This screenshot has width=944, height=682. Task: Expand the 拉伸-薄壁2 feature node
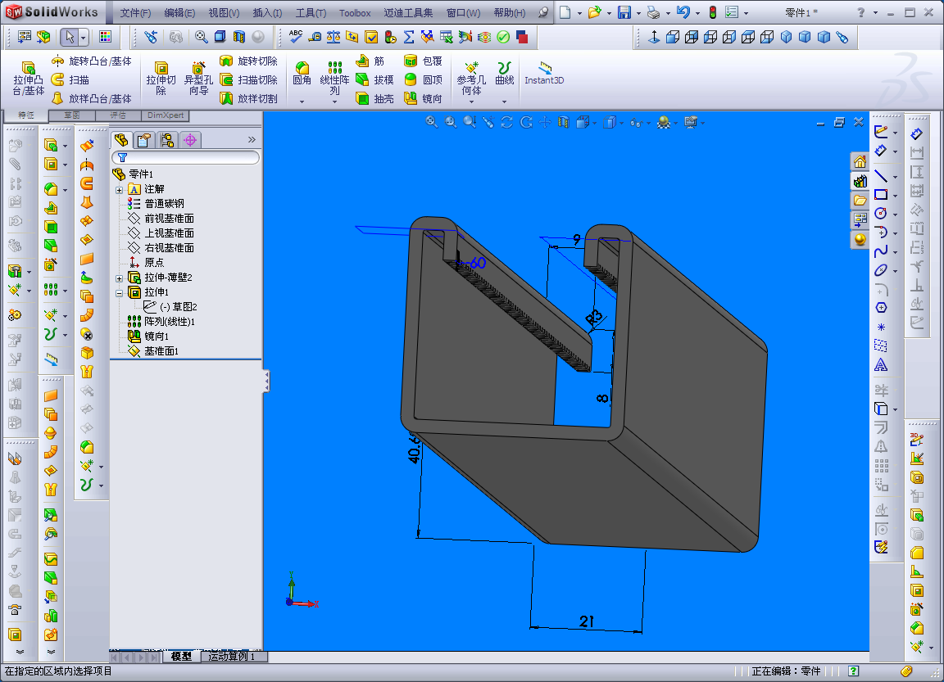[x=119, y=278]
